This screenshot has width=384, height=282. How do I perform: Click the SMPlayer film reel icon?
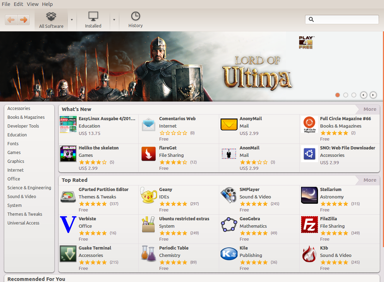(x=229, y=195)
